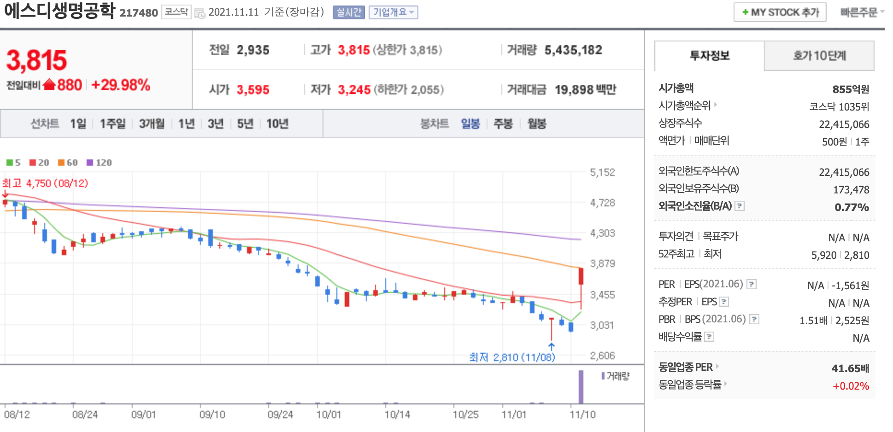Select the 5년 line chart period
893x432 pixels.
[x=245, y=123]
